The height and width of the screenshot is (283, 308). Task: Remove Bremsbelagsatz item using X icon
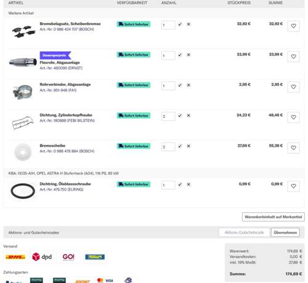188,24
